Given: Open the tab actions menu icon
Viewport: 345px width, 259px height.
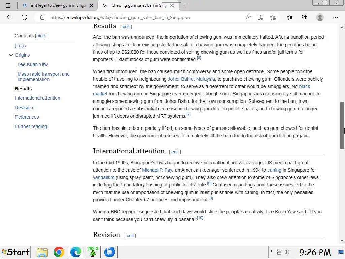Looking at the screenshot, I should point(8,5).
